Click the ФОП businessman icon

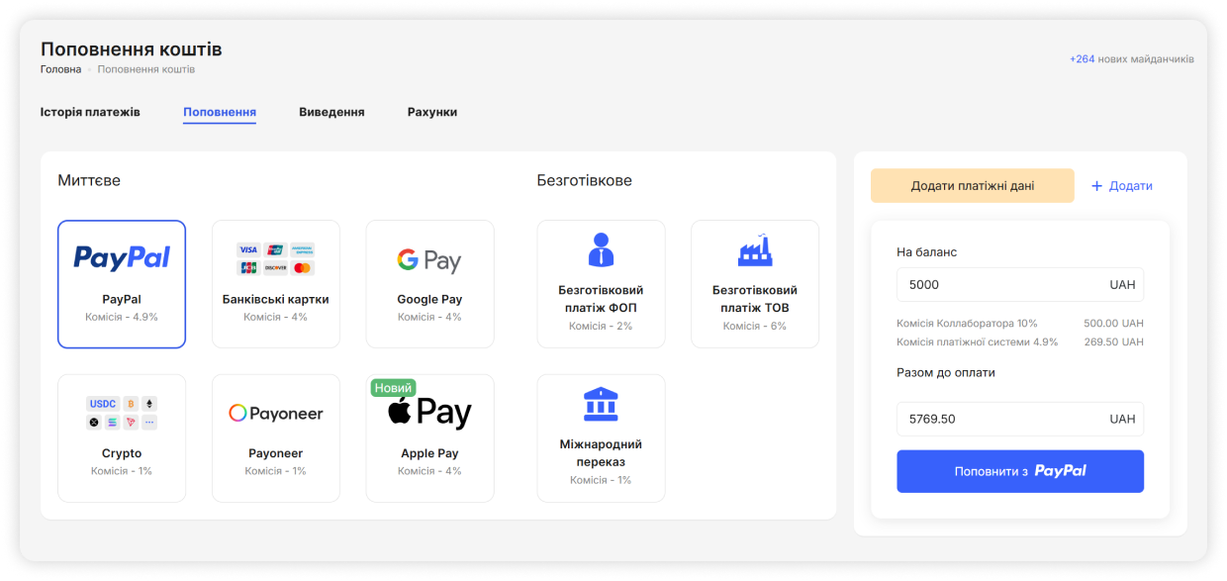click(601, 250)
